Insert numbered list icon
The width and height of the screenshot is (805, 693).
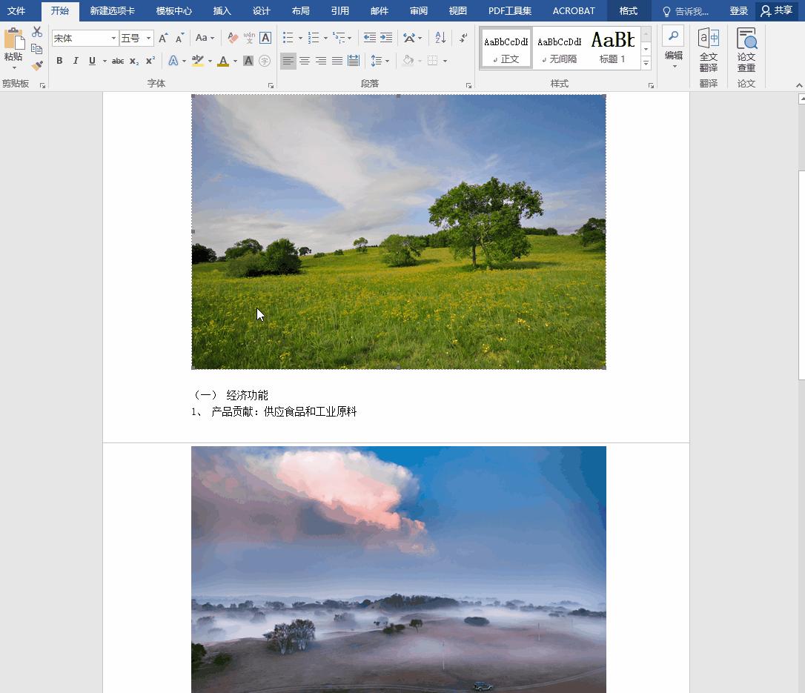click(313, 38)
